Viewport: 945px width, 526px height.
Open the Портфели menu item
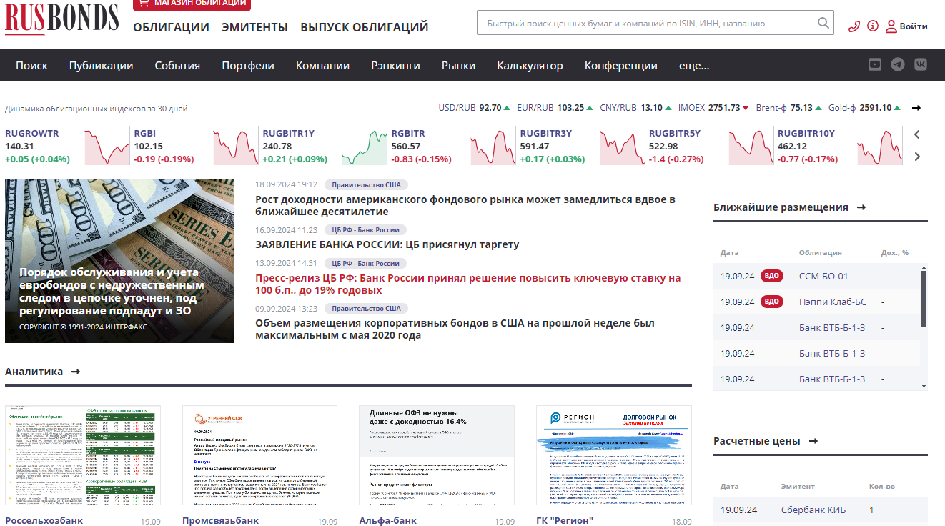click(x=248, y=65)
